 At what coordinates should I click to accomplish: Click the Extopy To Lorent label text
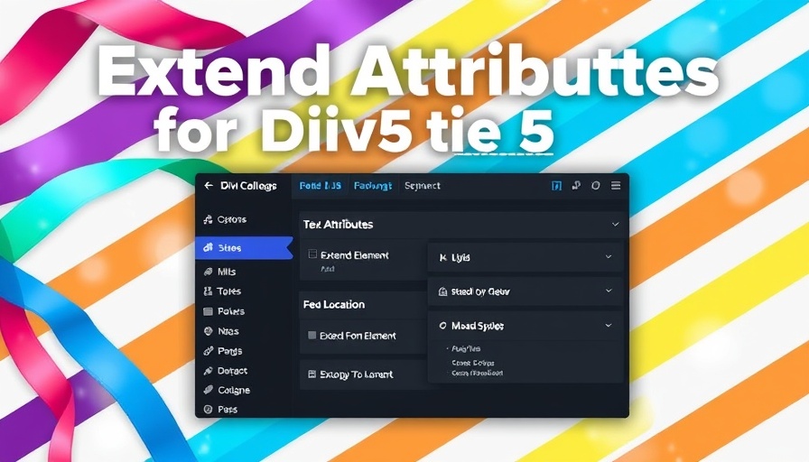356,374
